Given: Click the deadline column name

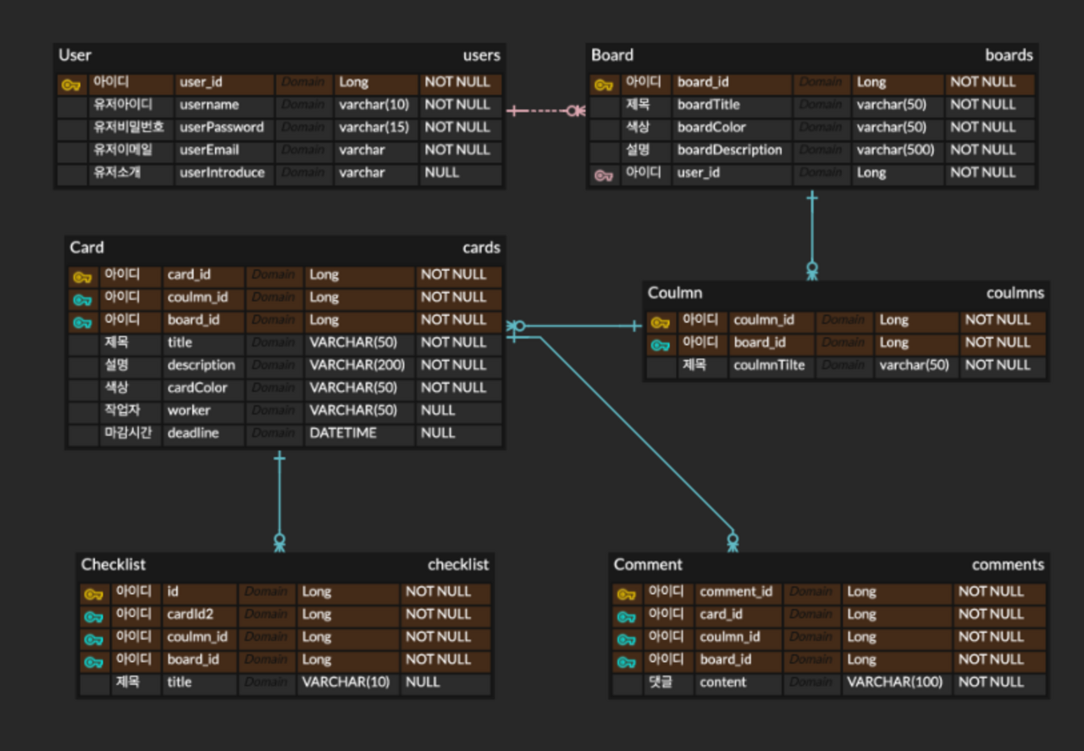Looking at the screenshot, I should click(x=193, y=433).
